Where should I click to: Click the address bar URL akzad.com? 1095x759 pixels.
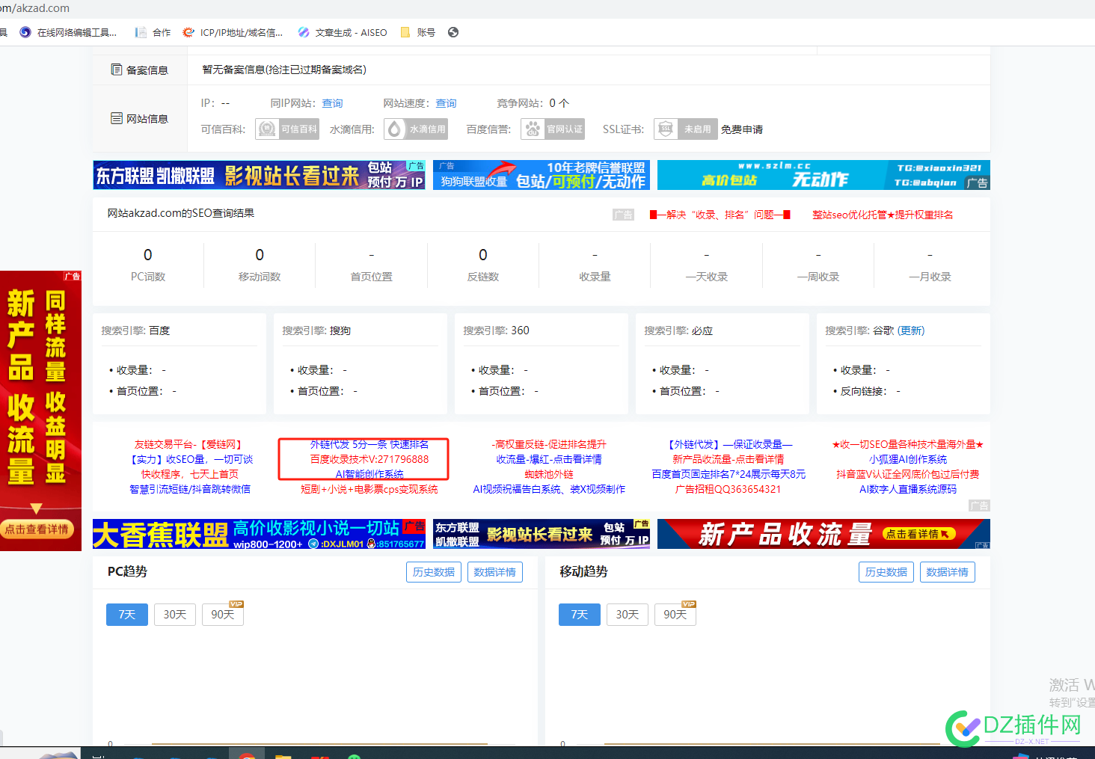(x=35, y=8)
